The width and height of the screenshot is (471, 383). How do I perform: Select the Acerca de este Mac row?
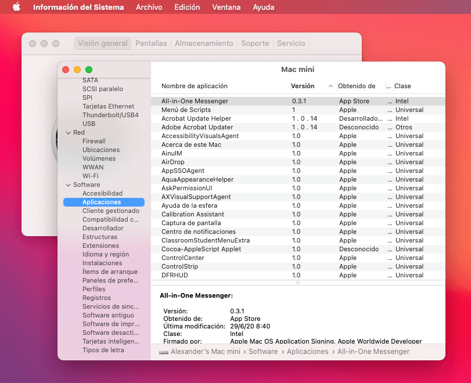298,144
